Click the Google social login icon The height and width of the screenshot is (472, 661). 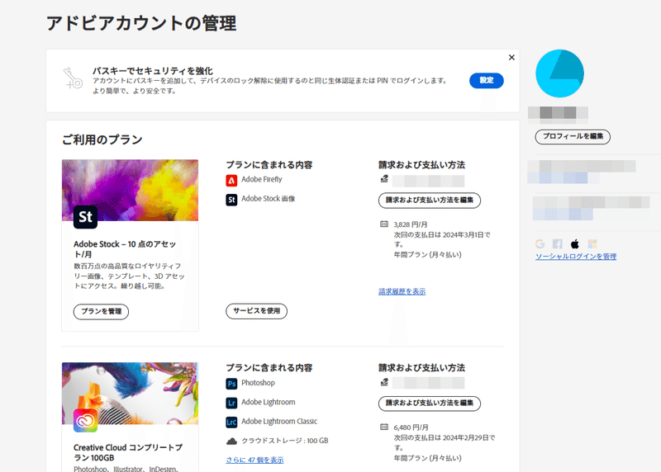pos(540,243)
